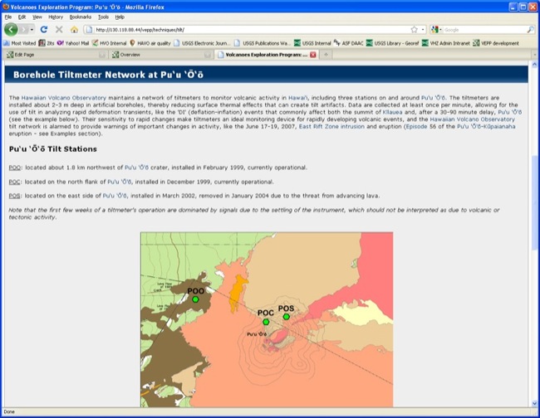This screenshot has height=418, width=540.
Task: Go to the Home page icon
Action: click(x=74, y=30)
